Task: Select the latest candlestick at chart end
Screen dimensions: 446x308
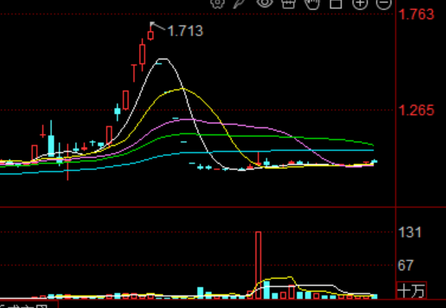Action: 374,161
